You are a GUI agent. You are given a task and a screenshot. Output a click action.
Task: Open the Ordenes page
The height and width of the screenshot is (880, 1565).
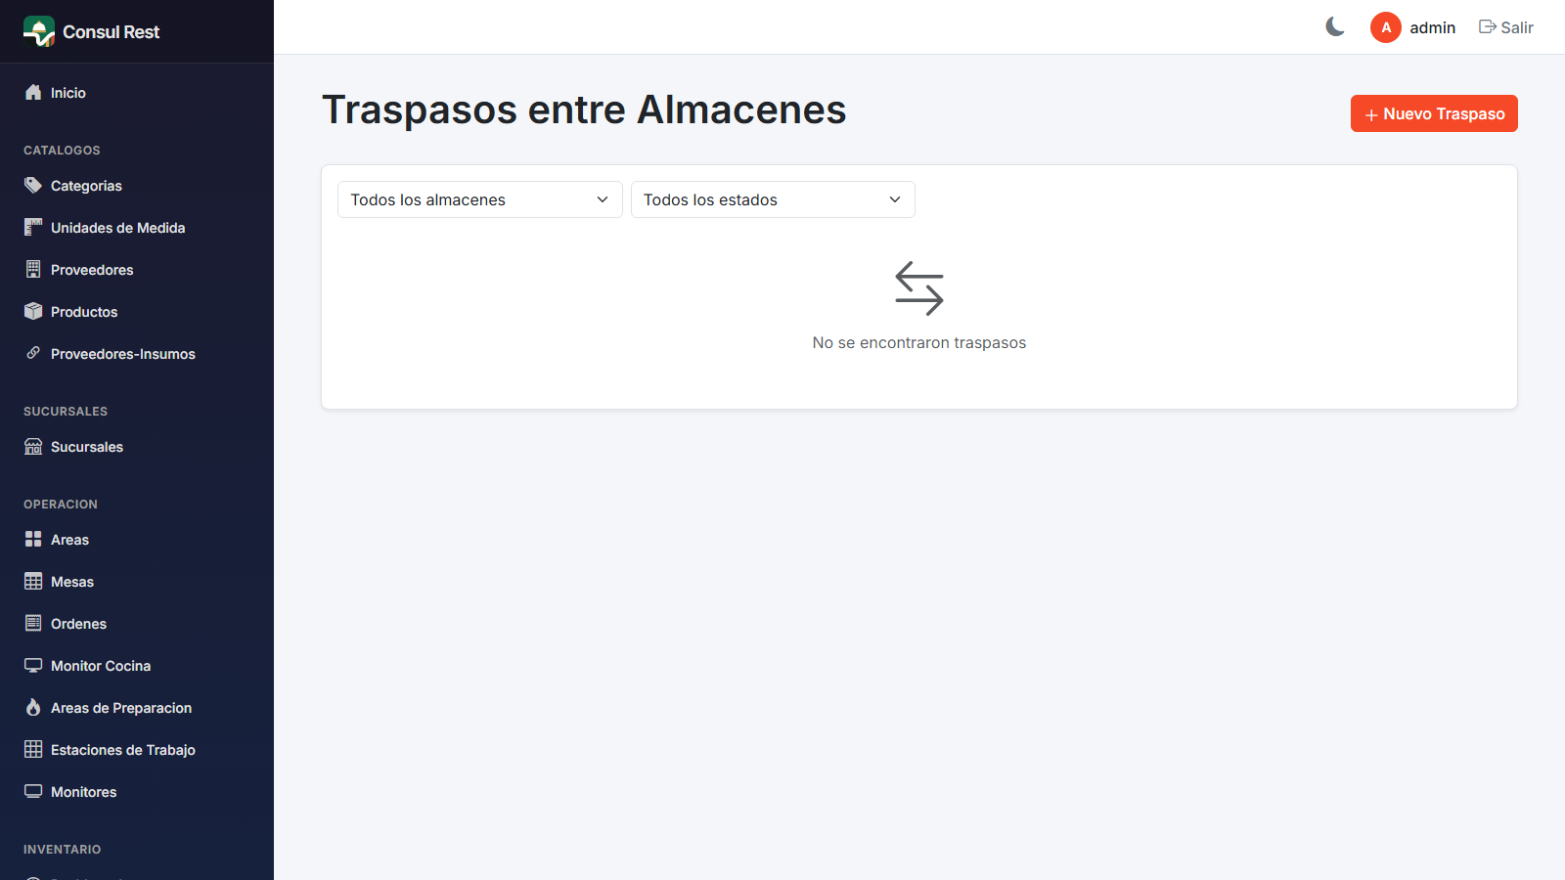coord(137,624)
